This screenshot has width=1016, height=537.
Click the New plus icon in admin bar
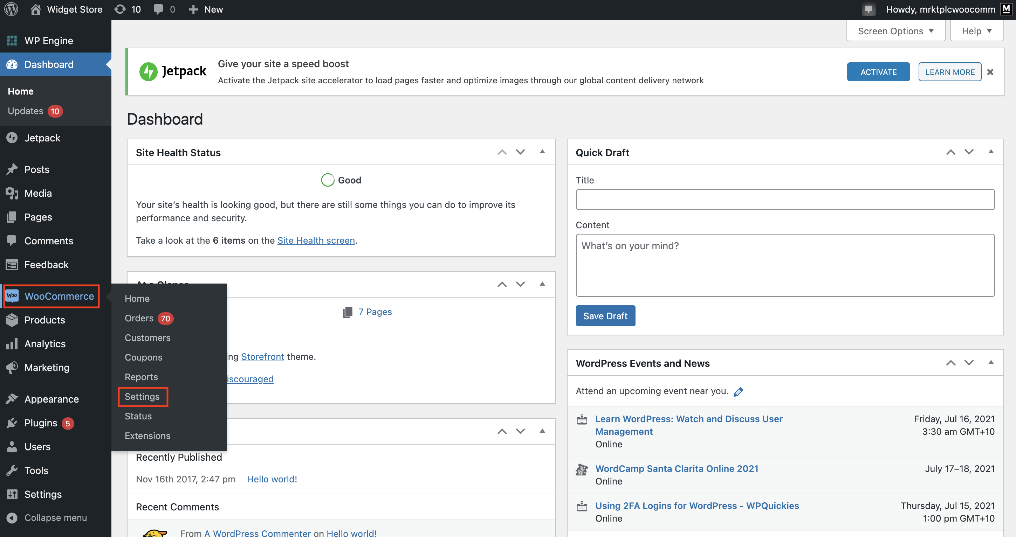(x=193, y=9)
